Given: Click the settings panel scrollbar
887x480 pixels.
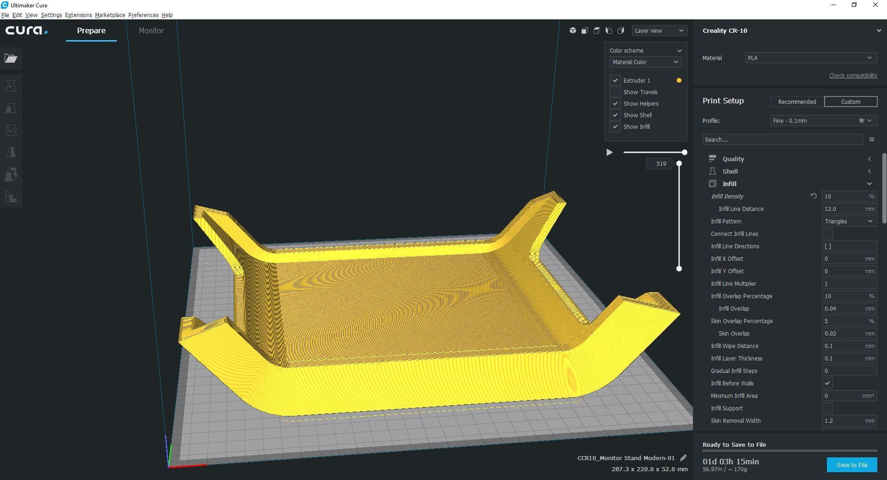Looking at the screenshot, I should [x=884, y=188].
